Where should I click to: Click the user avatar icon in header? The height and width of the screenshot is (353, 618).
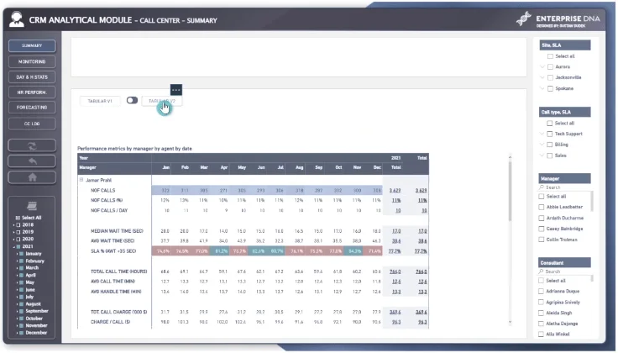17,19
